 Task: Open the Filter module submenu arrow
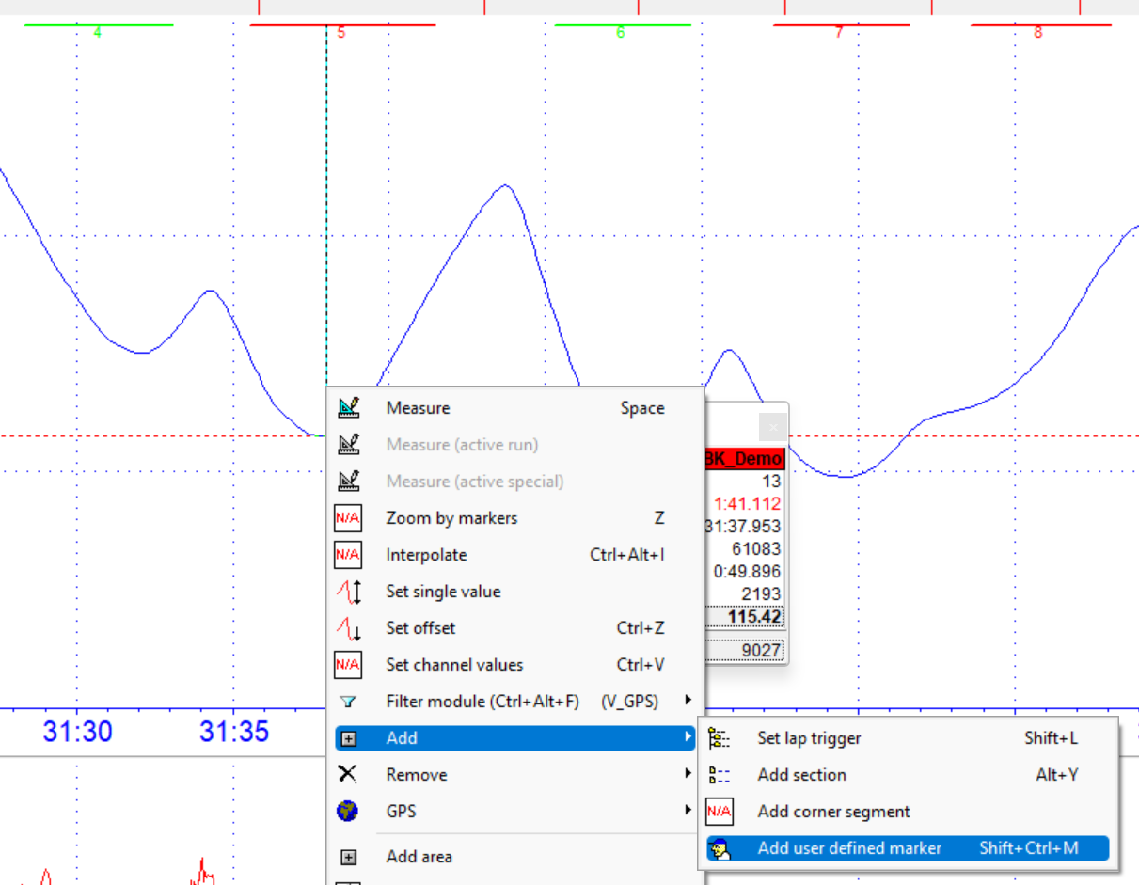pos(688,701)
